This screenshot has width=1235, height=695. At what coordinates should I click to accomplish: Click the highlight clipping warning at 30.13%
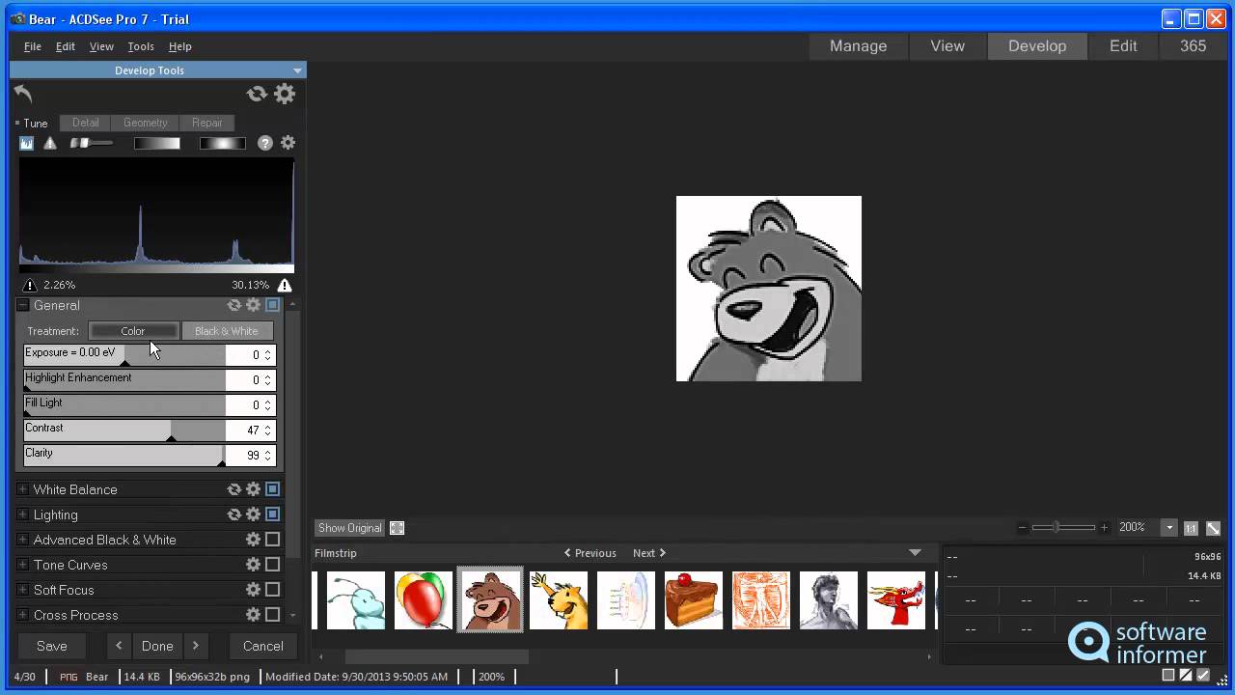(x=285, y=285)
